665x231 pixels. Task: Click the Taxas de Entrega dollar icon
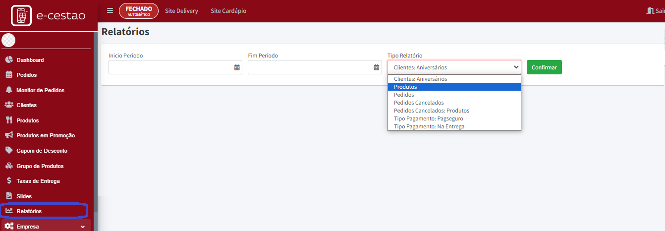(9, 181)
